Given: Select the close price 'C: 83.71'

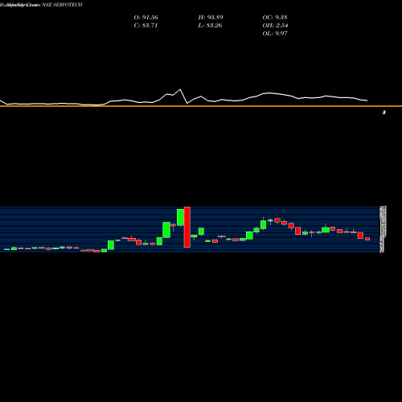Looking at the screenshot, I should coord(146,26).
